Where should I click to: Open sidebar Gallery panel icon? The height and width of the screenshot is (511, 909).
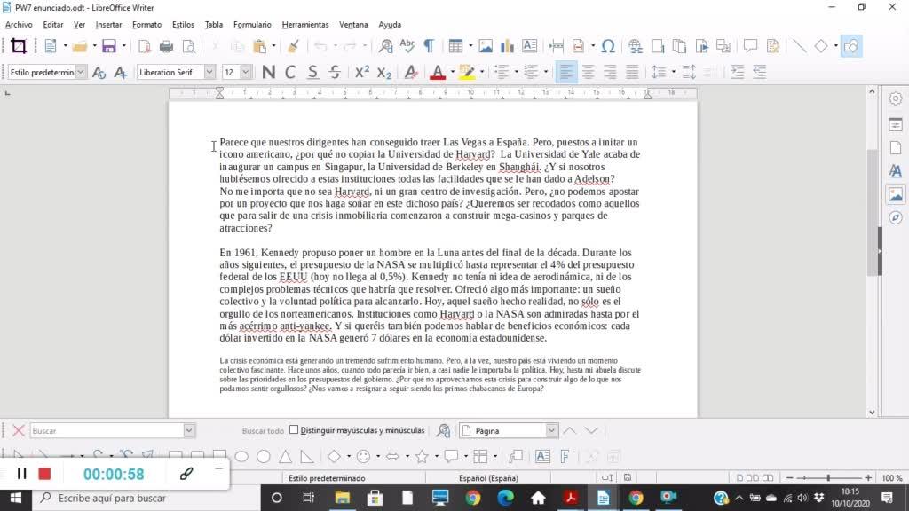click(x=896, y=194)
